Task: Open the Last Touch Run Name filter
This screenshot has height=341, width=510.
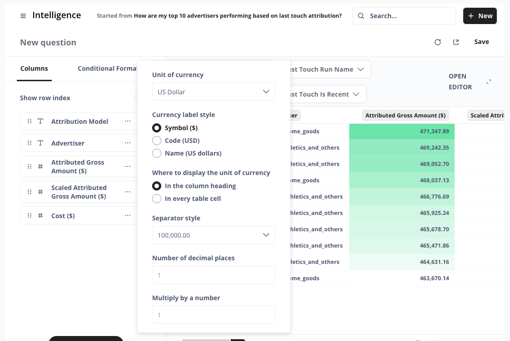Action: click(x=327, y=69)
